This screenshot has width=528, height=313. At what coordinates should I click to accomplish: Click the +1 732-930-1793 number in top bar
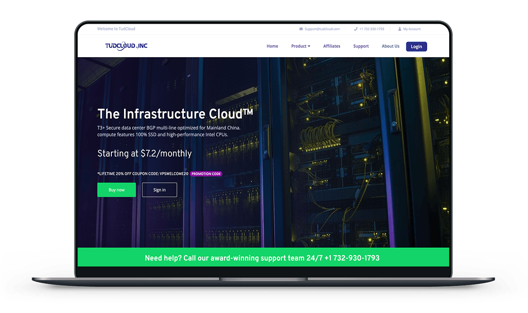(372, 29)
